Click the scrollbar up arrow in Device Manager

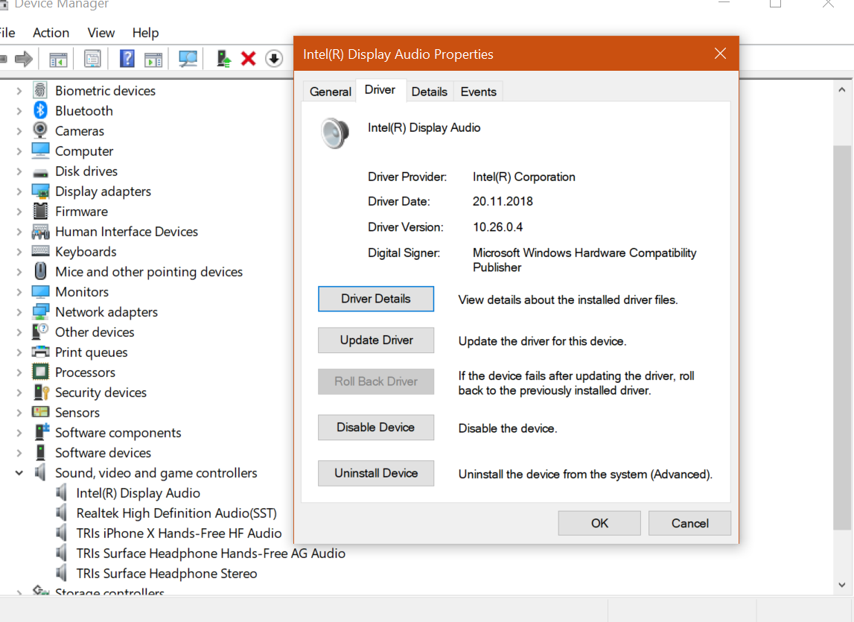(x=842, y=90)
